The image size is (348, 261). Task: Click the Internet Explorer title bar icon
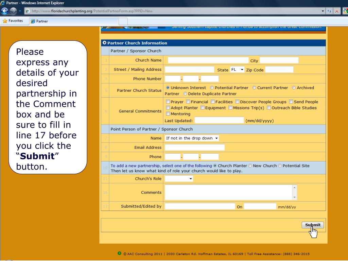pos(2,3)
